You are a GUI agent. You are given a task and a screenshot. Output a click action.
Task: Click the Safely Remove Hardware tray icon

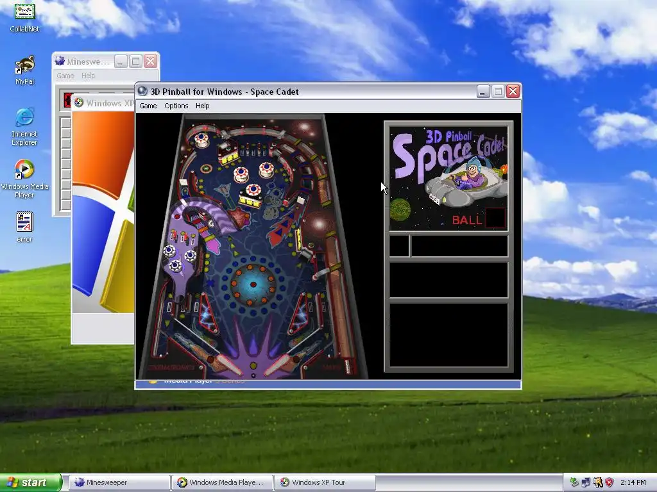pos(574,482)
